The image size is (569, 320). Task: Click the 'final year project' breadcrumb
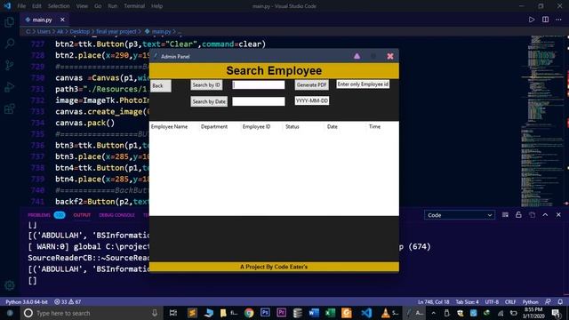pyautogui.click(x=116, y=32)
